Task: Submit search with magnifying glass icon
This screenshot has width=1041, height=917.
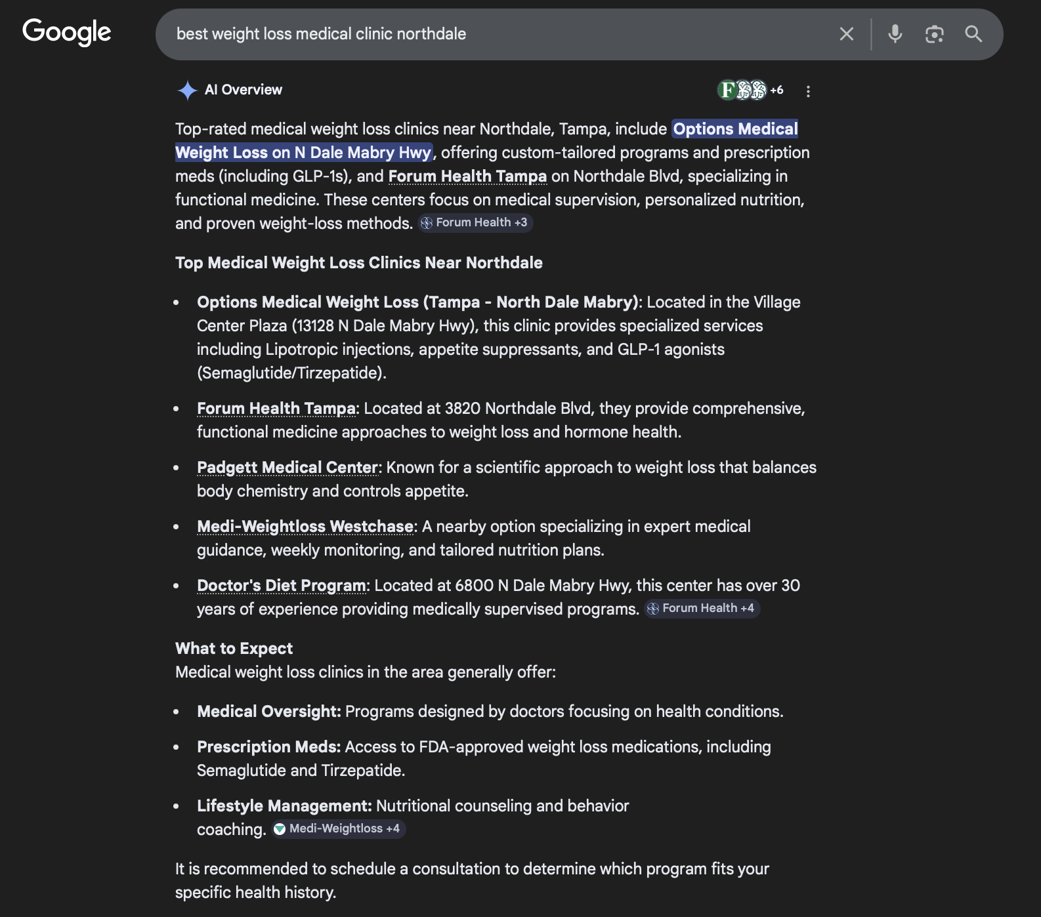Action: (x=973, y=34)
